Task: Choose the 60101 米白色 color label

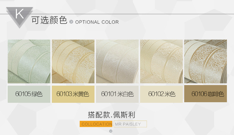Action: coord(117,94)
